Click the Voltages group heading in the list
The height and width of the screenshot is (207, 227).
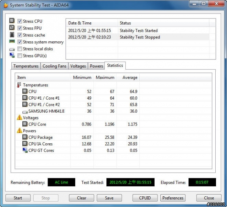(x=31, y=118)
